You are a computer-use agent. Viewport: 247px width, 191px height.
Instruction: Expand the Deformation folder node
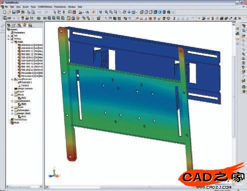click(12, 110)
